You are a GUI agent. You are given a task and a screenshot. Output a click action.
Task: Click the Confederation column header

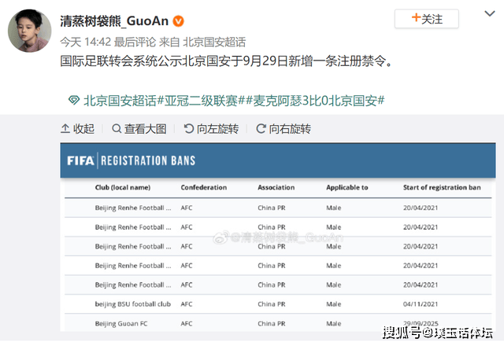(204, 188)
